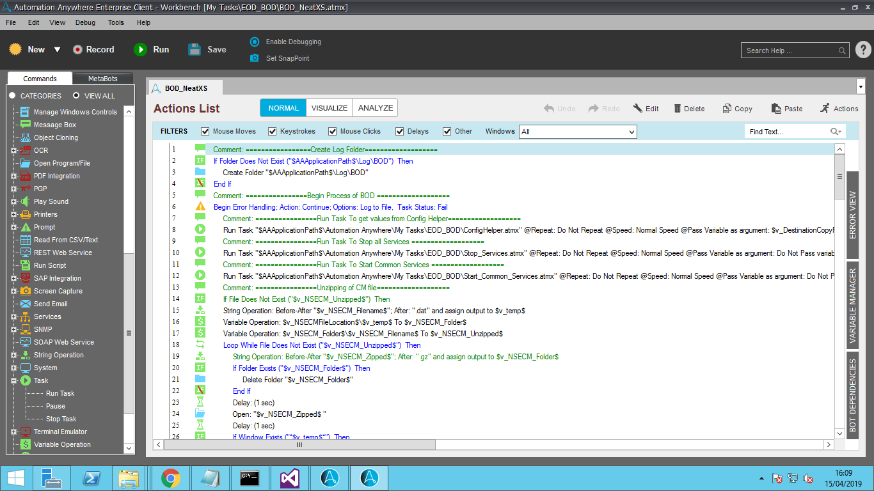Open the Tools menu
Image resolution: width=874 pixels, height=491 pixels.
click(116, 22)
